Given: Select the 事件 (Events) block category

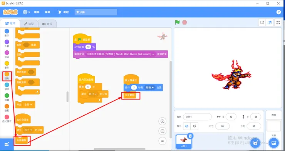Looking at the screenshot, I should [7, 65].
